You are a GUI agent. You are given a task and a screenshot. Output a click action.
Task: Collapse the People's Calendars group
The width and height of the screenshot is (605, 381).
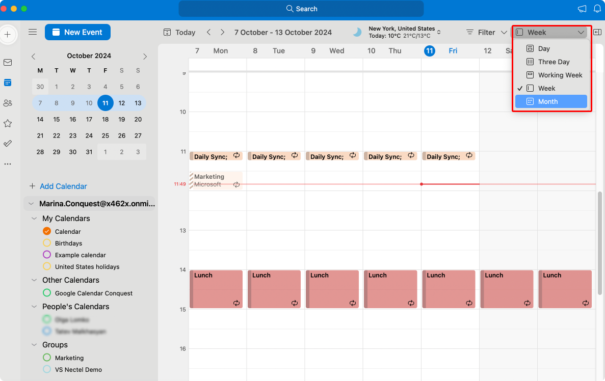pos(34,307)
